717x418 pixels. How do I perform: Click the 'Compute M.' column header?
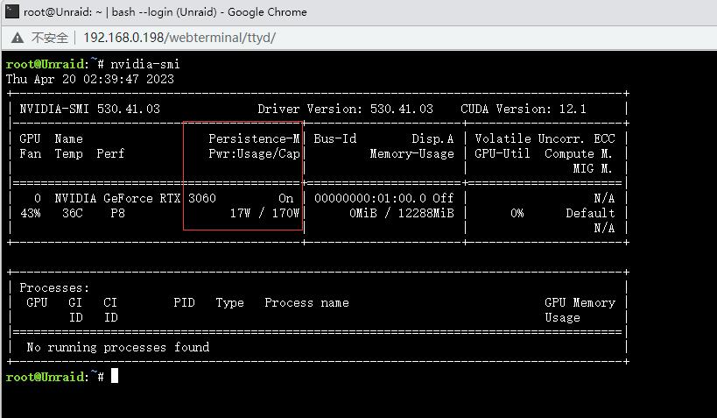[579, 154]
